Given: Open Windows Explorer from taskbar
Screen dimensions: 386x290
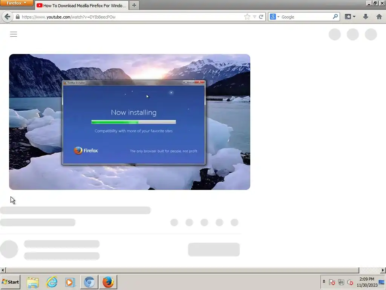Looking at the screenshot, I should pyautogui.click(x=33, y=282).
